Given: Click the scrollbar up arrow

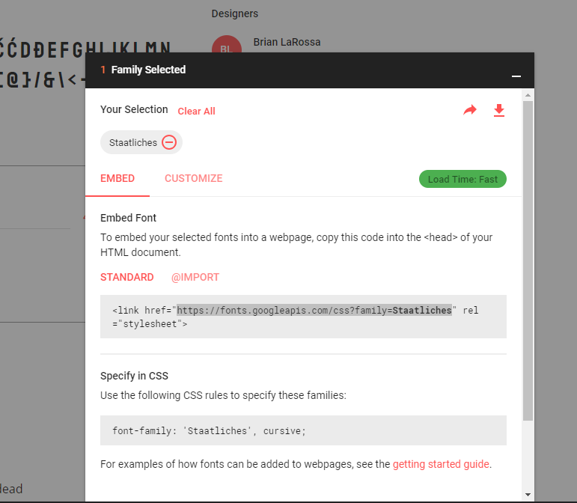Looking at the screenshot, I should [x=528, y=95].
